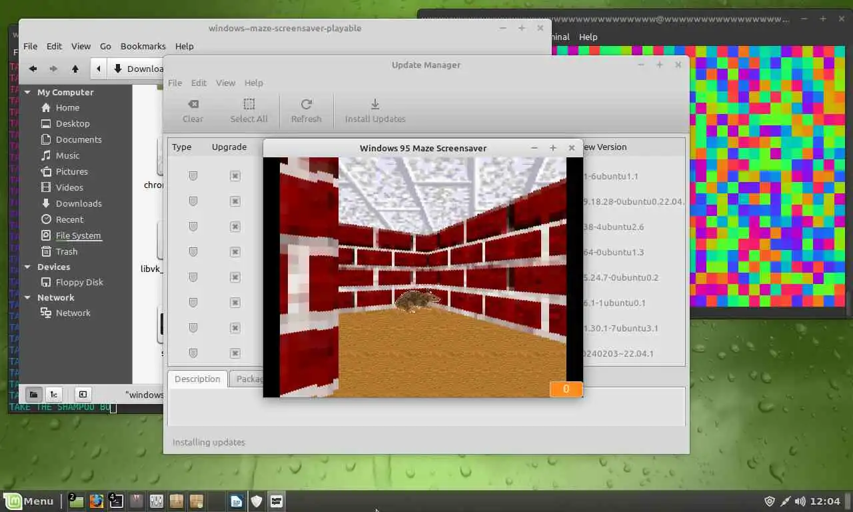The image size is (853, 512).
Task: Open Music in file manager sidebar
Action: (x=67, y=155)
